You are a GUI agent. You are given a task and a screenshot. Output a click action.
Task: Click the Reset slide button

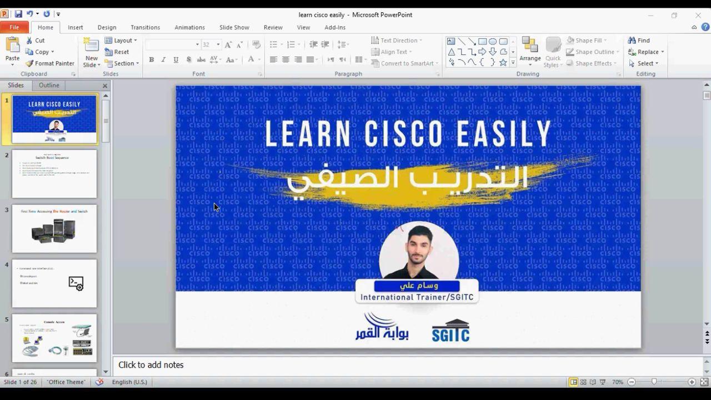tap(117, 52)
